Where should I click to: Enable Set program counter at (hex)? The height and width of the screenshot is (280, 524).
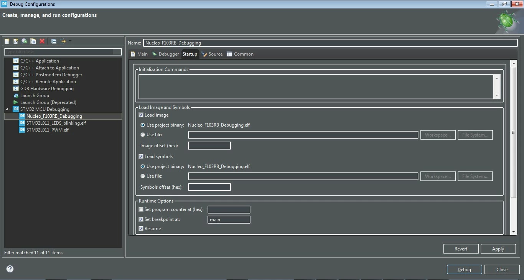tap(141, 209)
